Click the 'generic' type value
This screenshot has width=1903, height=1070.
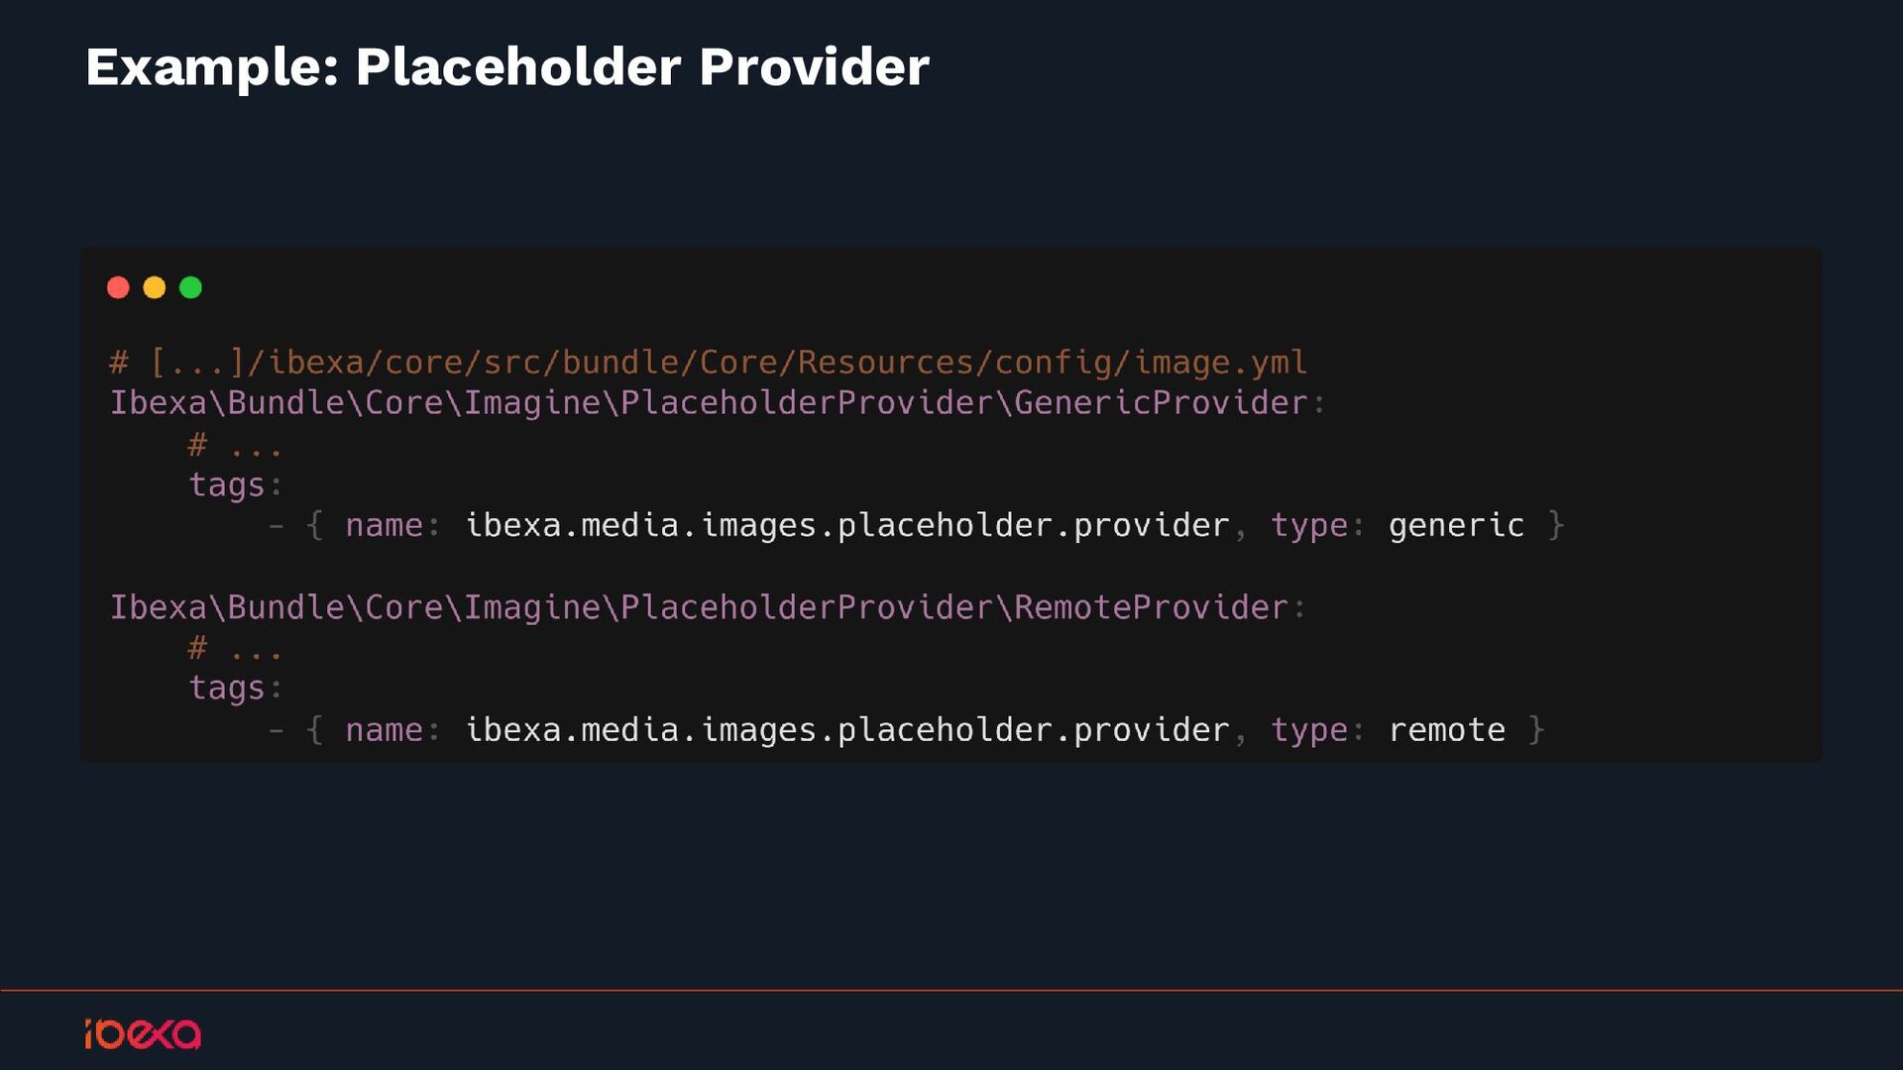[x=1456, y=526]
